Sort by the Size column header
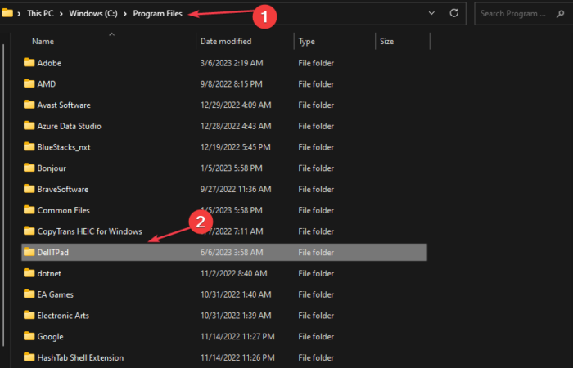Screen dimensions: 573x368 386,41
